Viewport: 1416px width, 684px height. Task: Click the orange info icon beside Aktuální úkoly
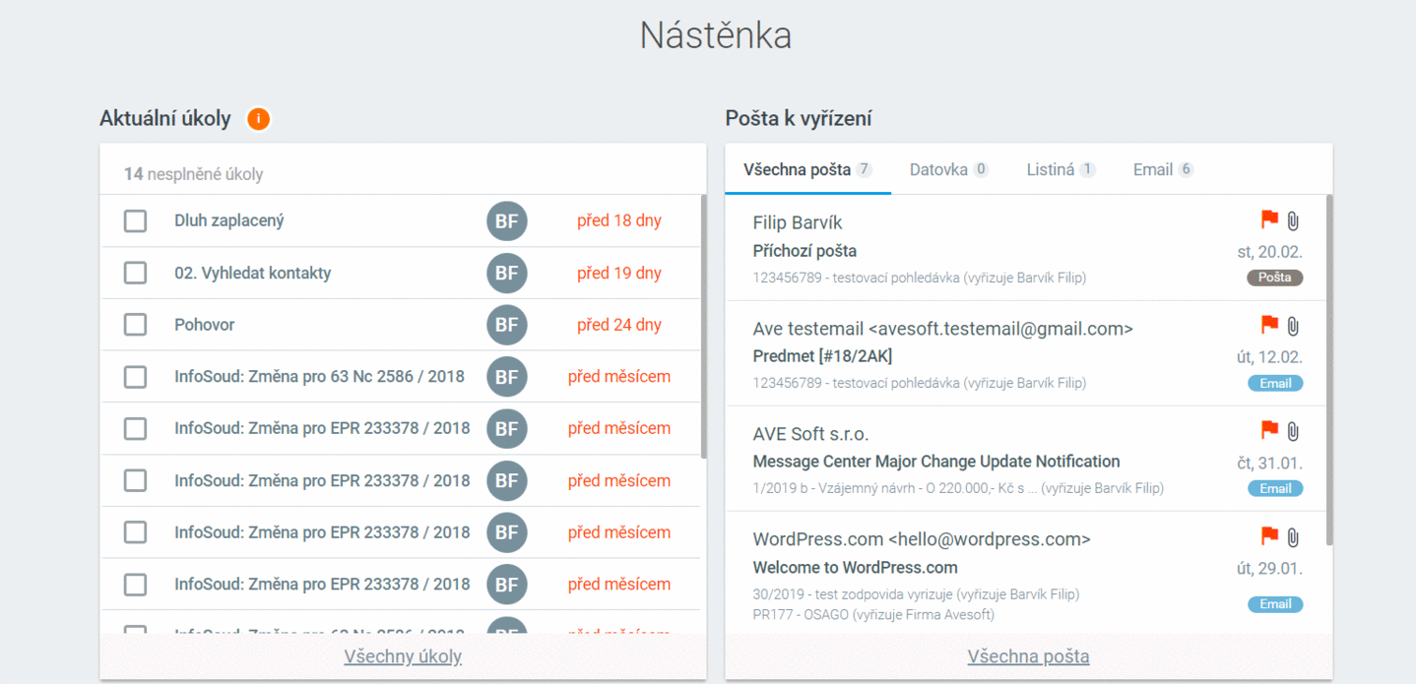click(x=258, y=119)
